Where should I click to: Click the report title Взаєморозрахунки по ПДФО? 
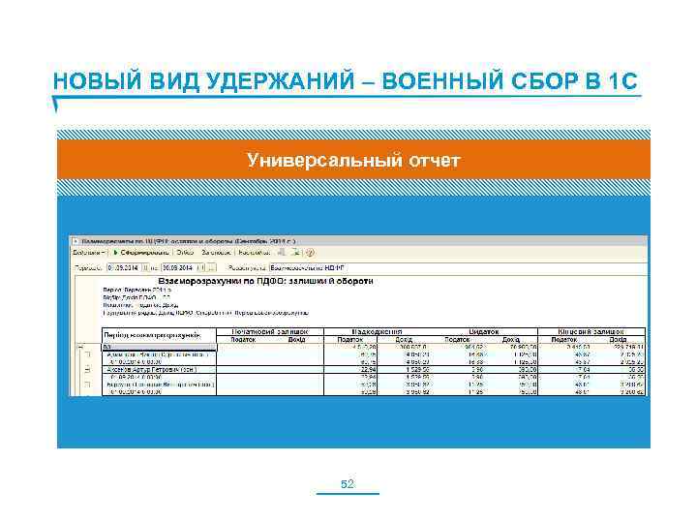tap(266, 281)
